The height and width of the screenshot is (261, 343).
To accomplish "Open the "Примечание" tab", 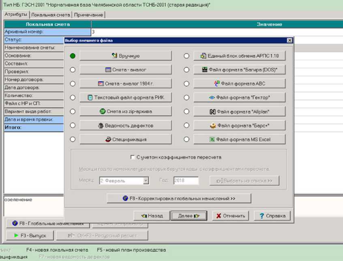I will (x=88, y=15).
